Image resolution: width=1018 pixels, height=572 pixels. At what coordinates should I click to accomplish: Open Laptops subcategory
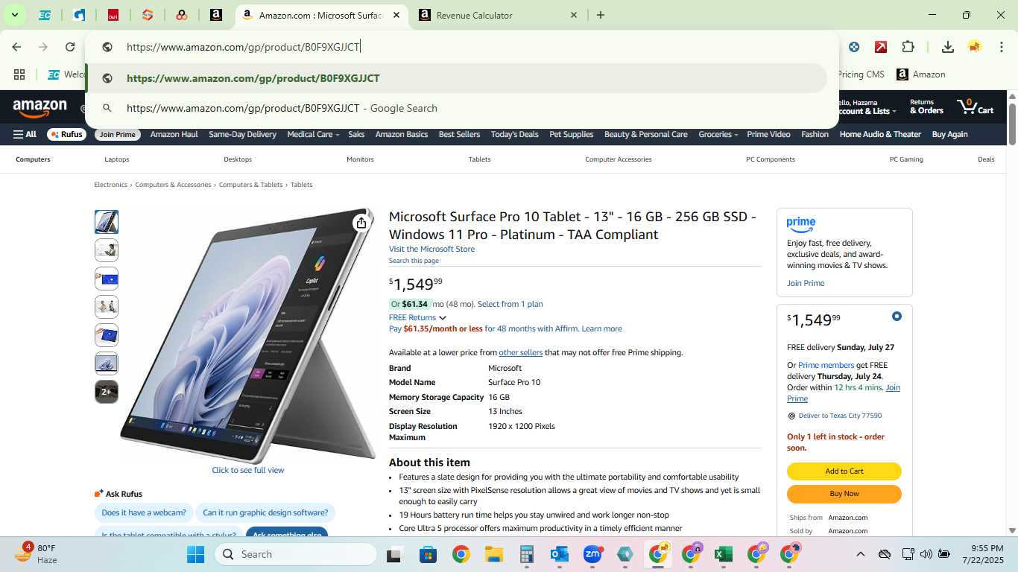[x=117, y=159]
